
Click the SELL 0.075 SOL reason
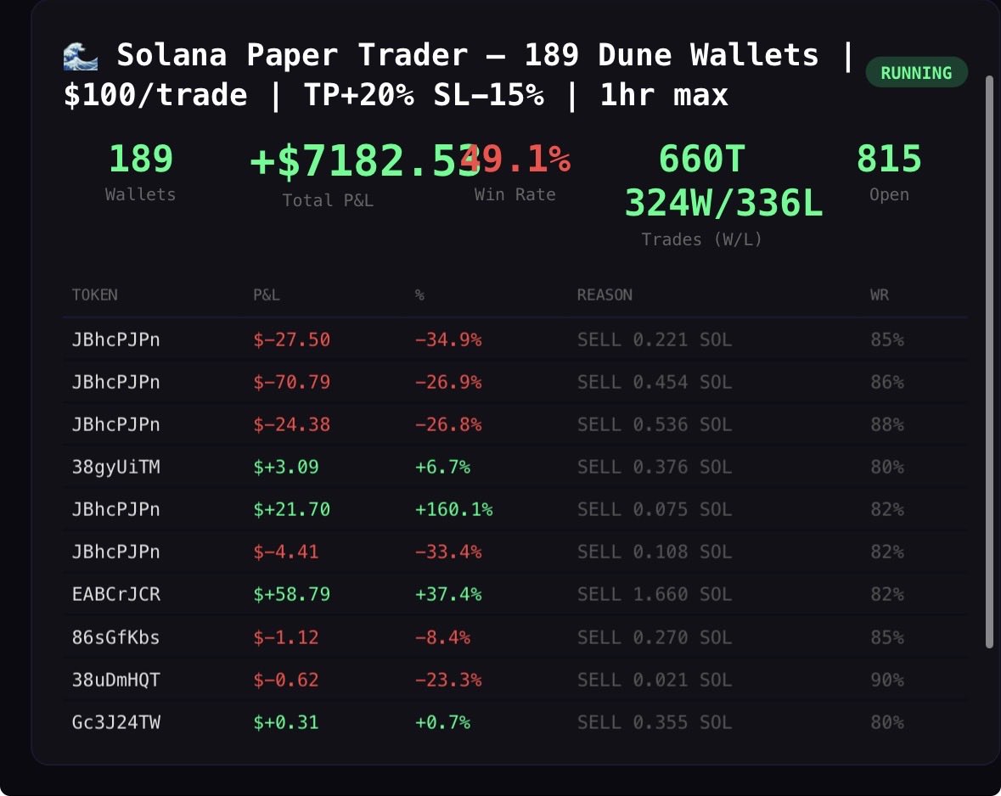655,509
